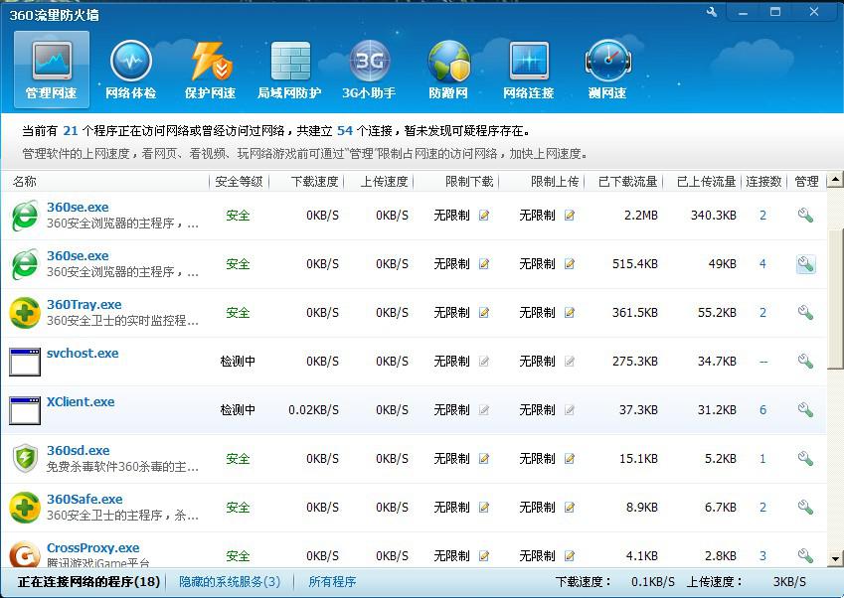844x598 pixels.
Task: Edit download limit for first 360se.exe (2.2MB)
Action: coord(484,216)
